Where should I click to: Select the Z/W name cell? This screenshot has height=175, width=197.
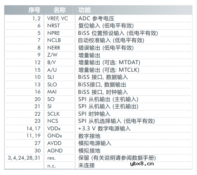point(52,55)
